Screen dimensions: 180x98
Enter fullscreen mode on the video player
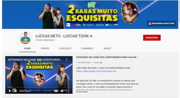tap(68, 91)
